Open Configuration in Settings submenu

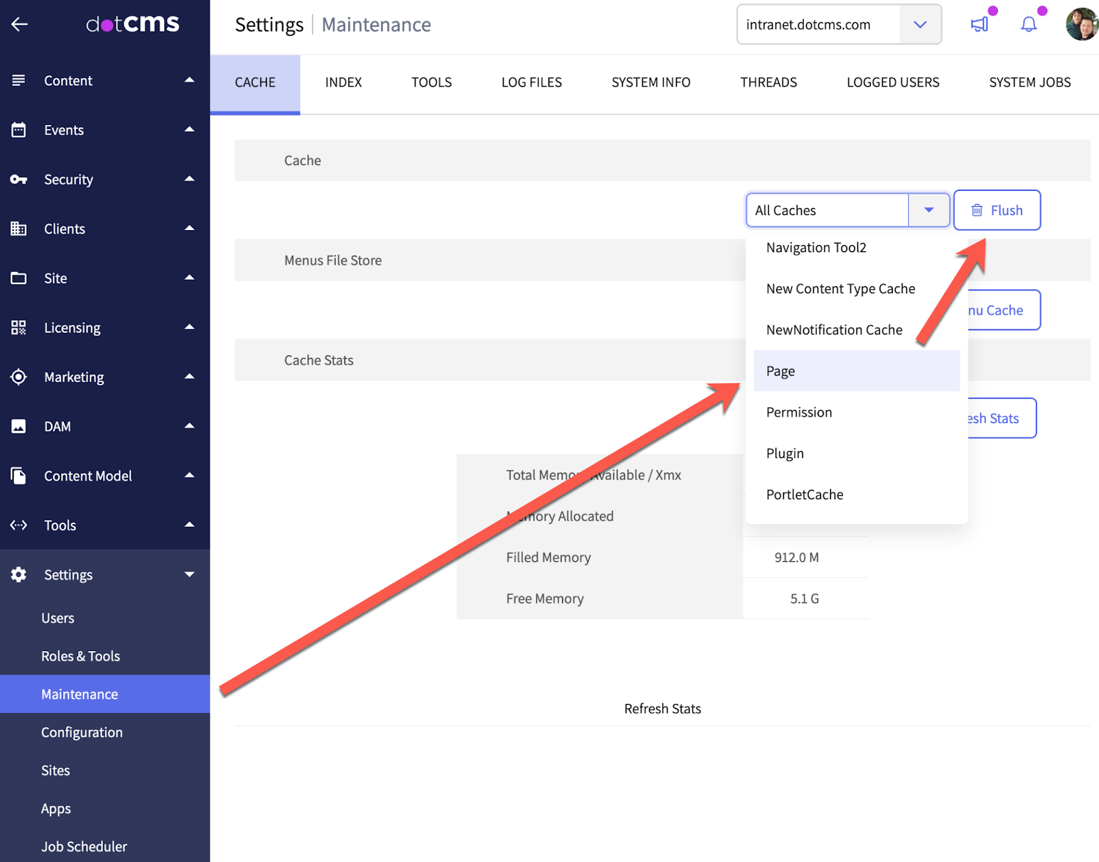tap(82, 732)
